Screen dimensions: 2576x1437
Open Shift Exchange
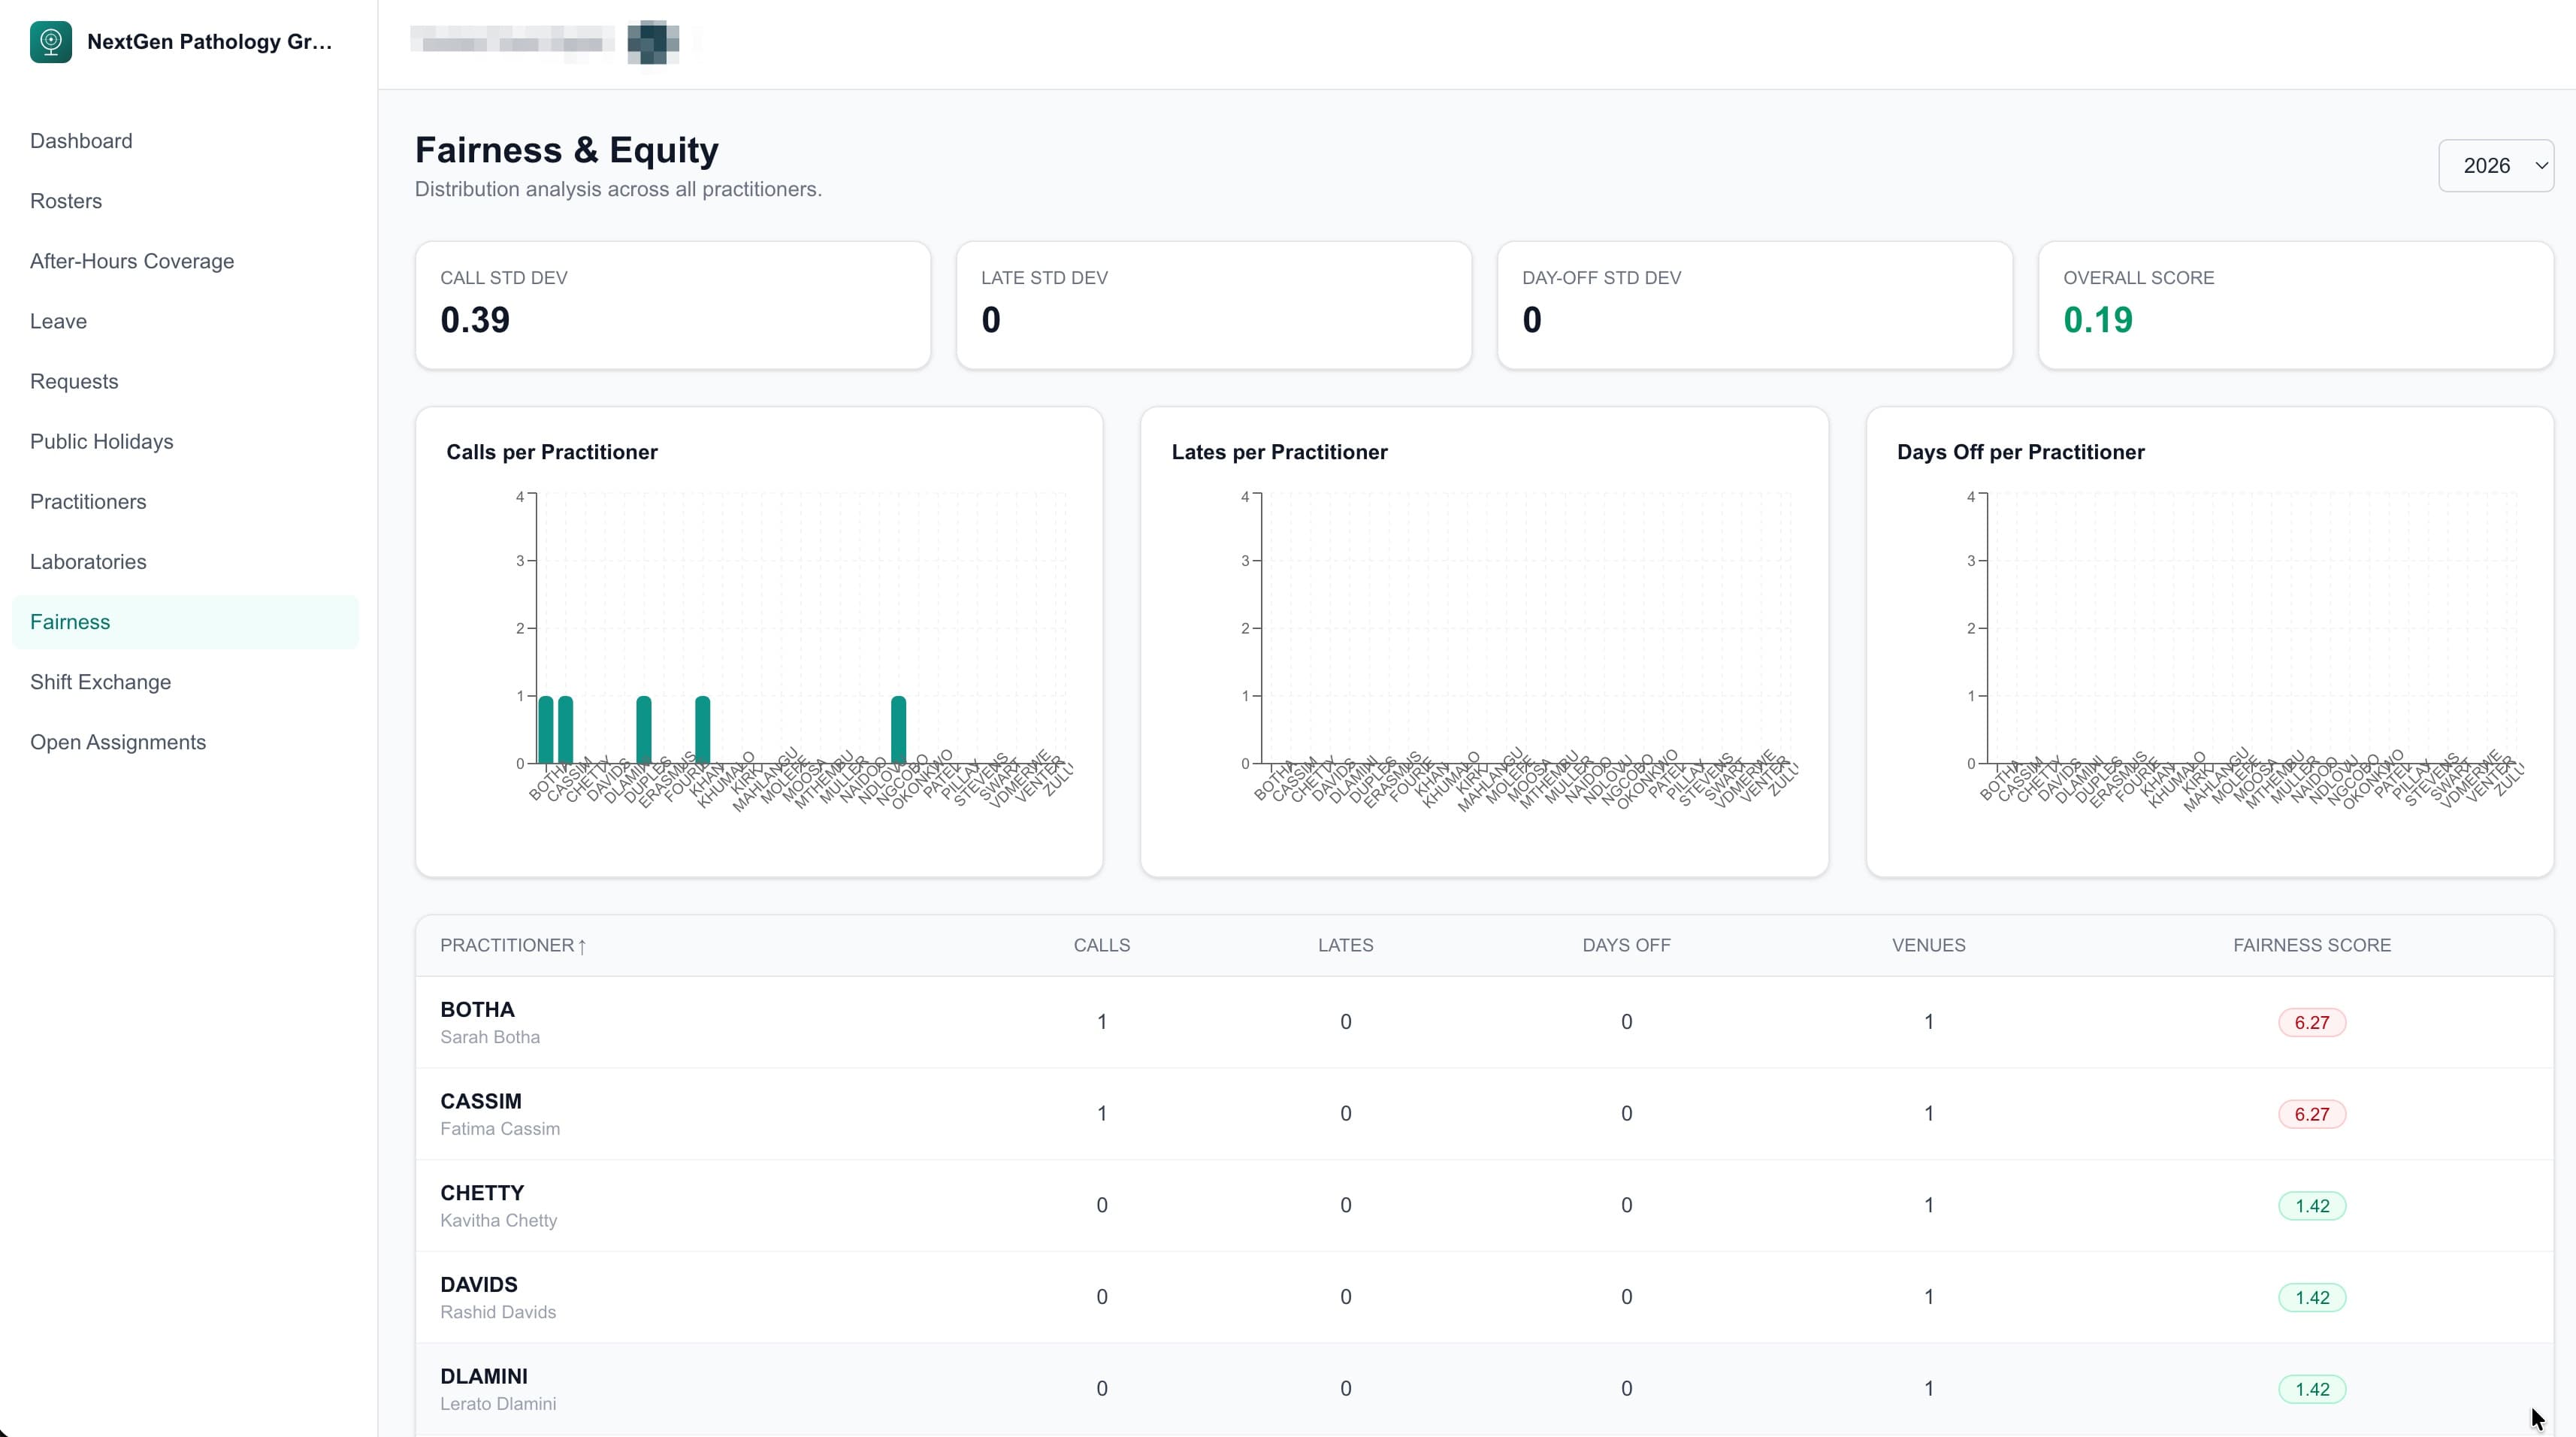tap(101, 681)
